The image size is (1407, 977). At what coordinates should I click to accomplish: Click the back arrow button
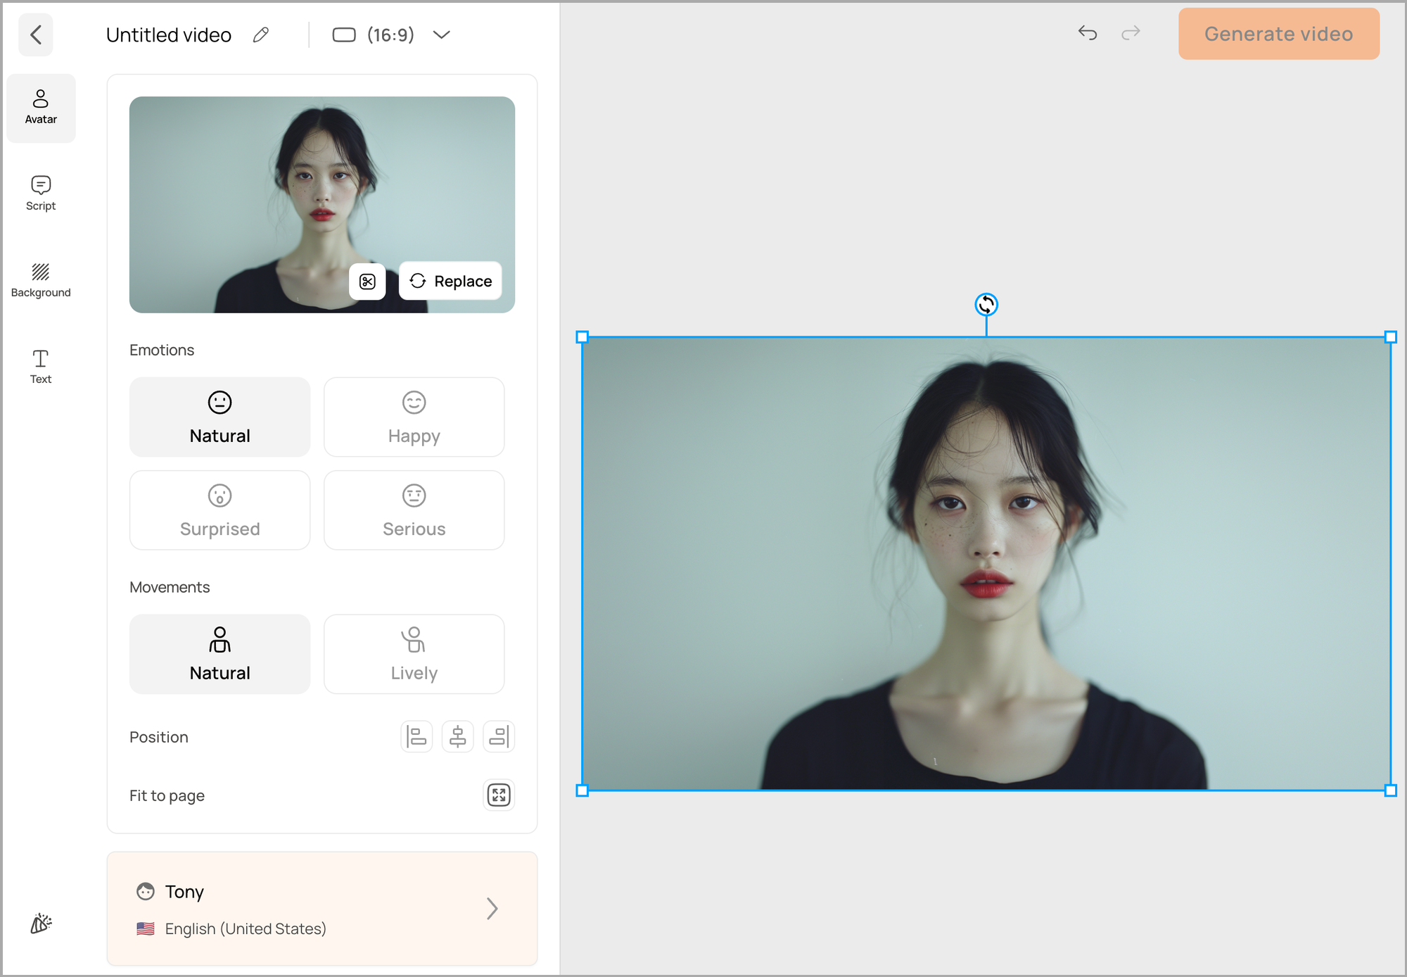tap(36, 34)
